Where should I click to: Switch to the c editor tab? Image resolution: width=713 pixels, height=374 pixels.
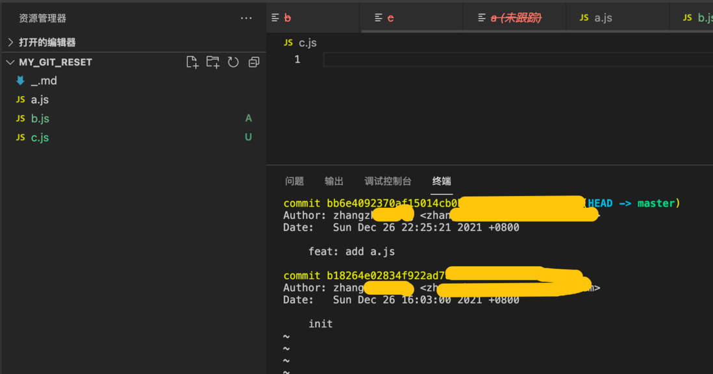click(x=411, y=18)
